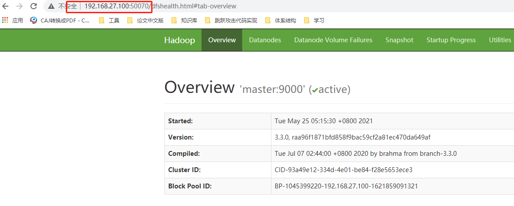
Task: Expand the Utilities menu
Action: (x=500, y=40)
